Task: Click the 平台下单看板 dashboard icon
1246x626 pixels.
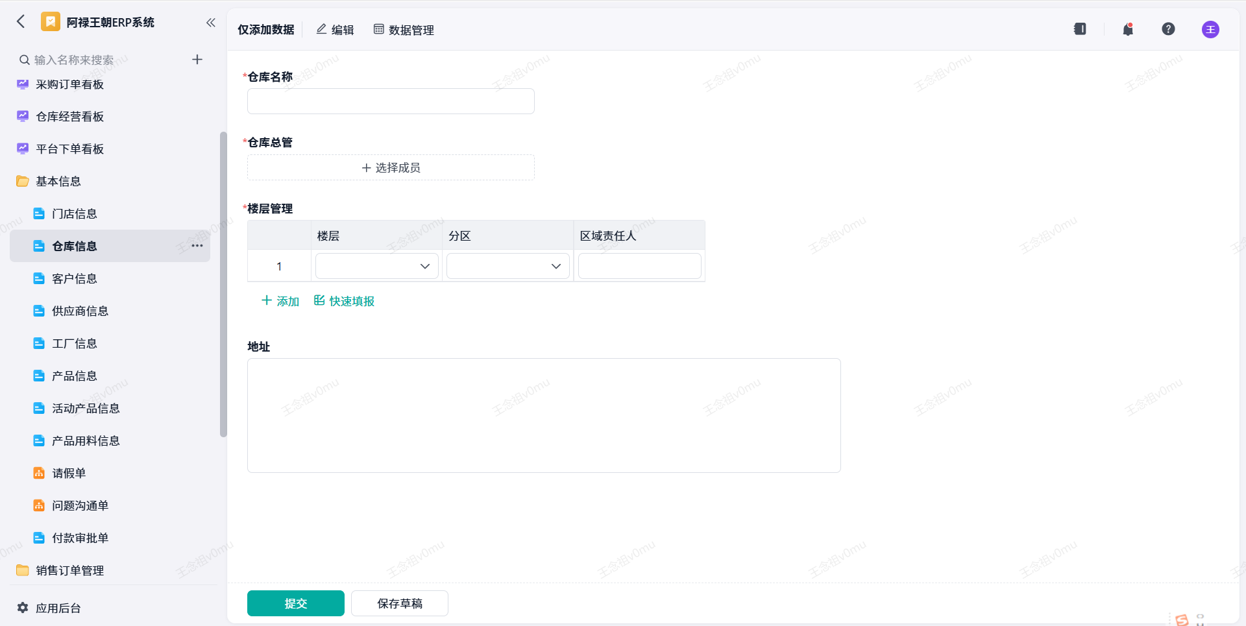Action: tap(23, 149)
